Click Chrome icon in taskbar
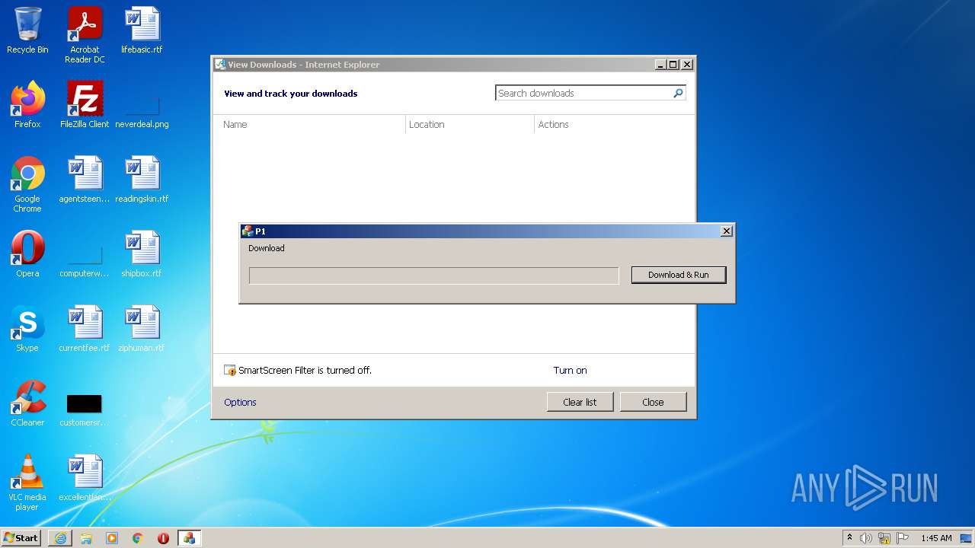This screenshot has height=548, width=975. [x=138, y=538]
